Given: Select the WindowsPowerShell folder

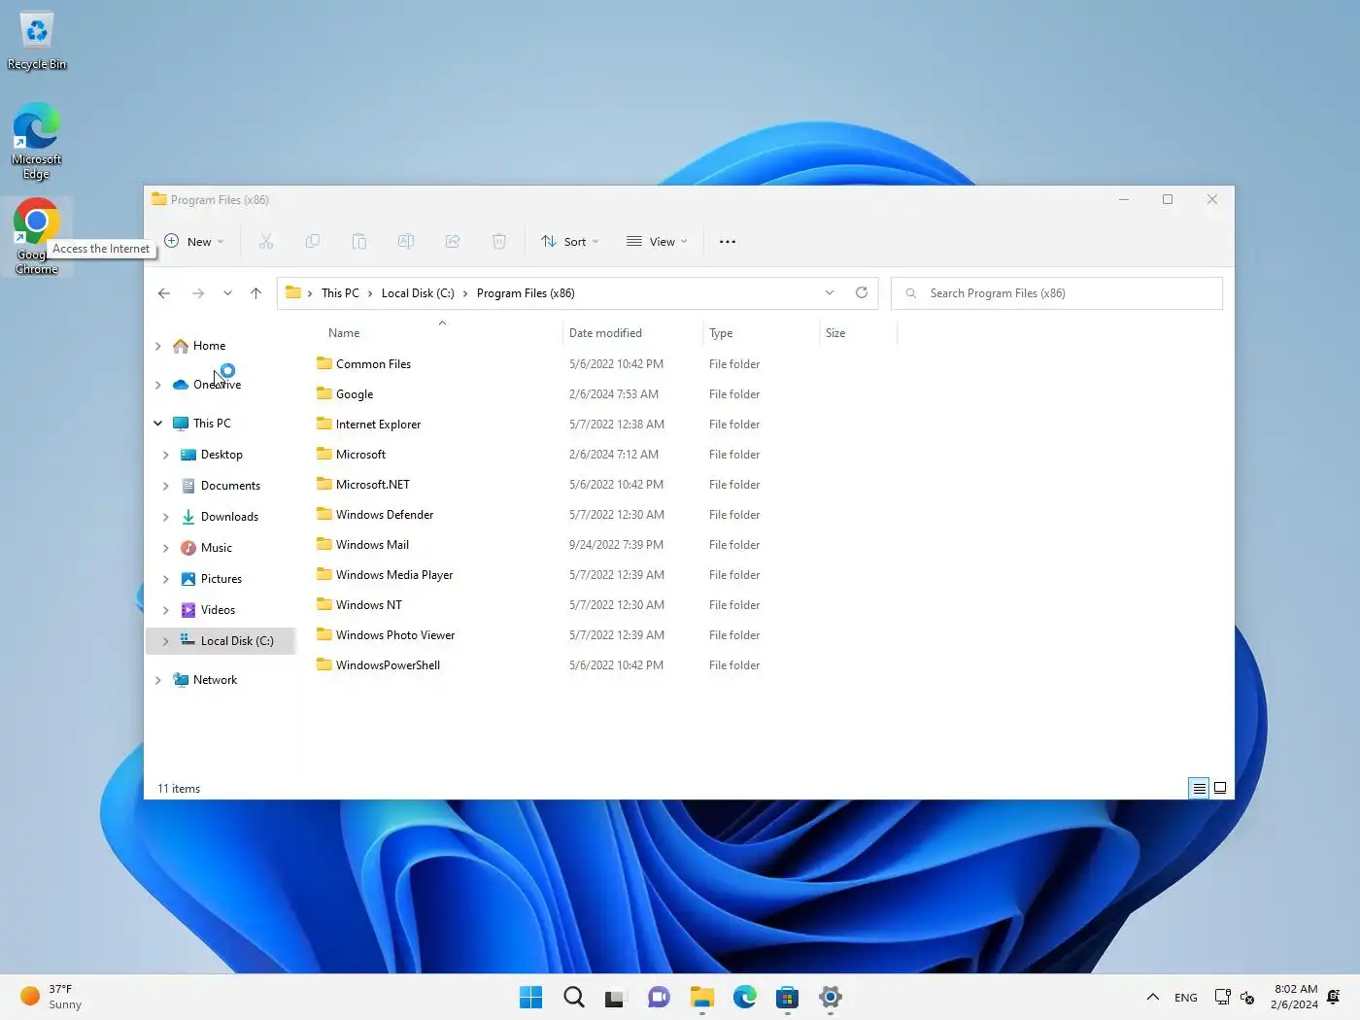Looking at the screenshot, I should [x=388, y=665].
